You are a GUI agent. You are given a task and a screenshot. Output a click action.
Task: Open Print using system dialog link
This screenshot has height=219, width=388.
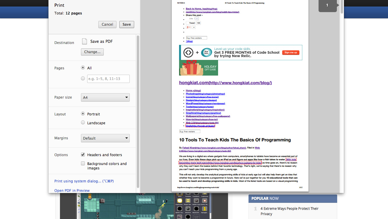coord(84,181)
